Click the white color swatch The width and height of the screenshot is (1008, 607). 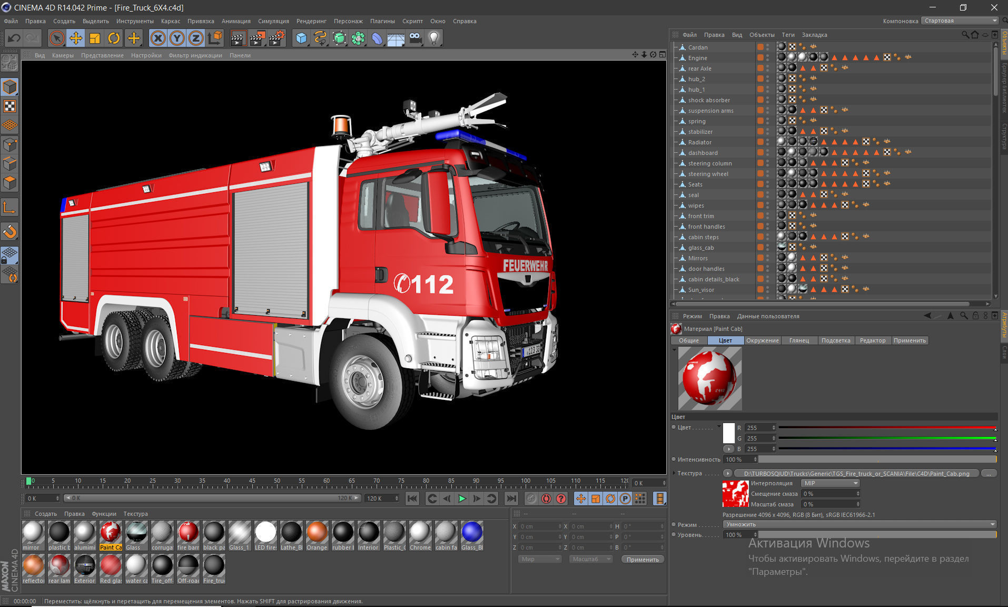pos(729,433)
